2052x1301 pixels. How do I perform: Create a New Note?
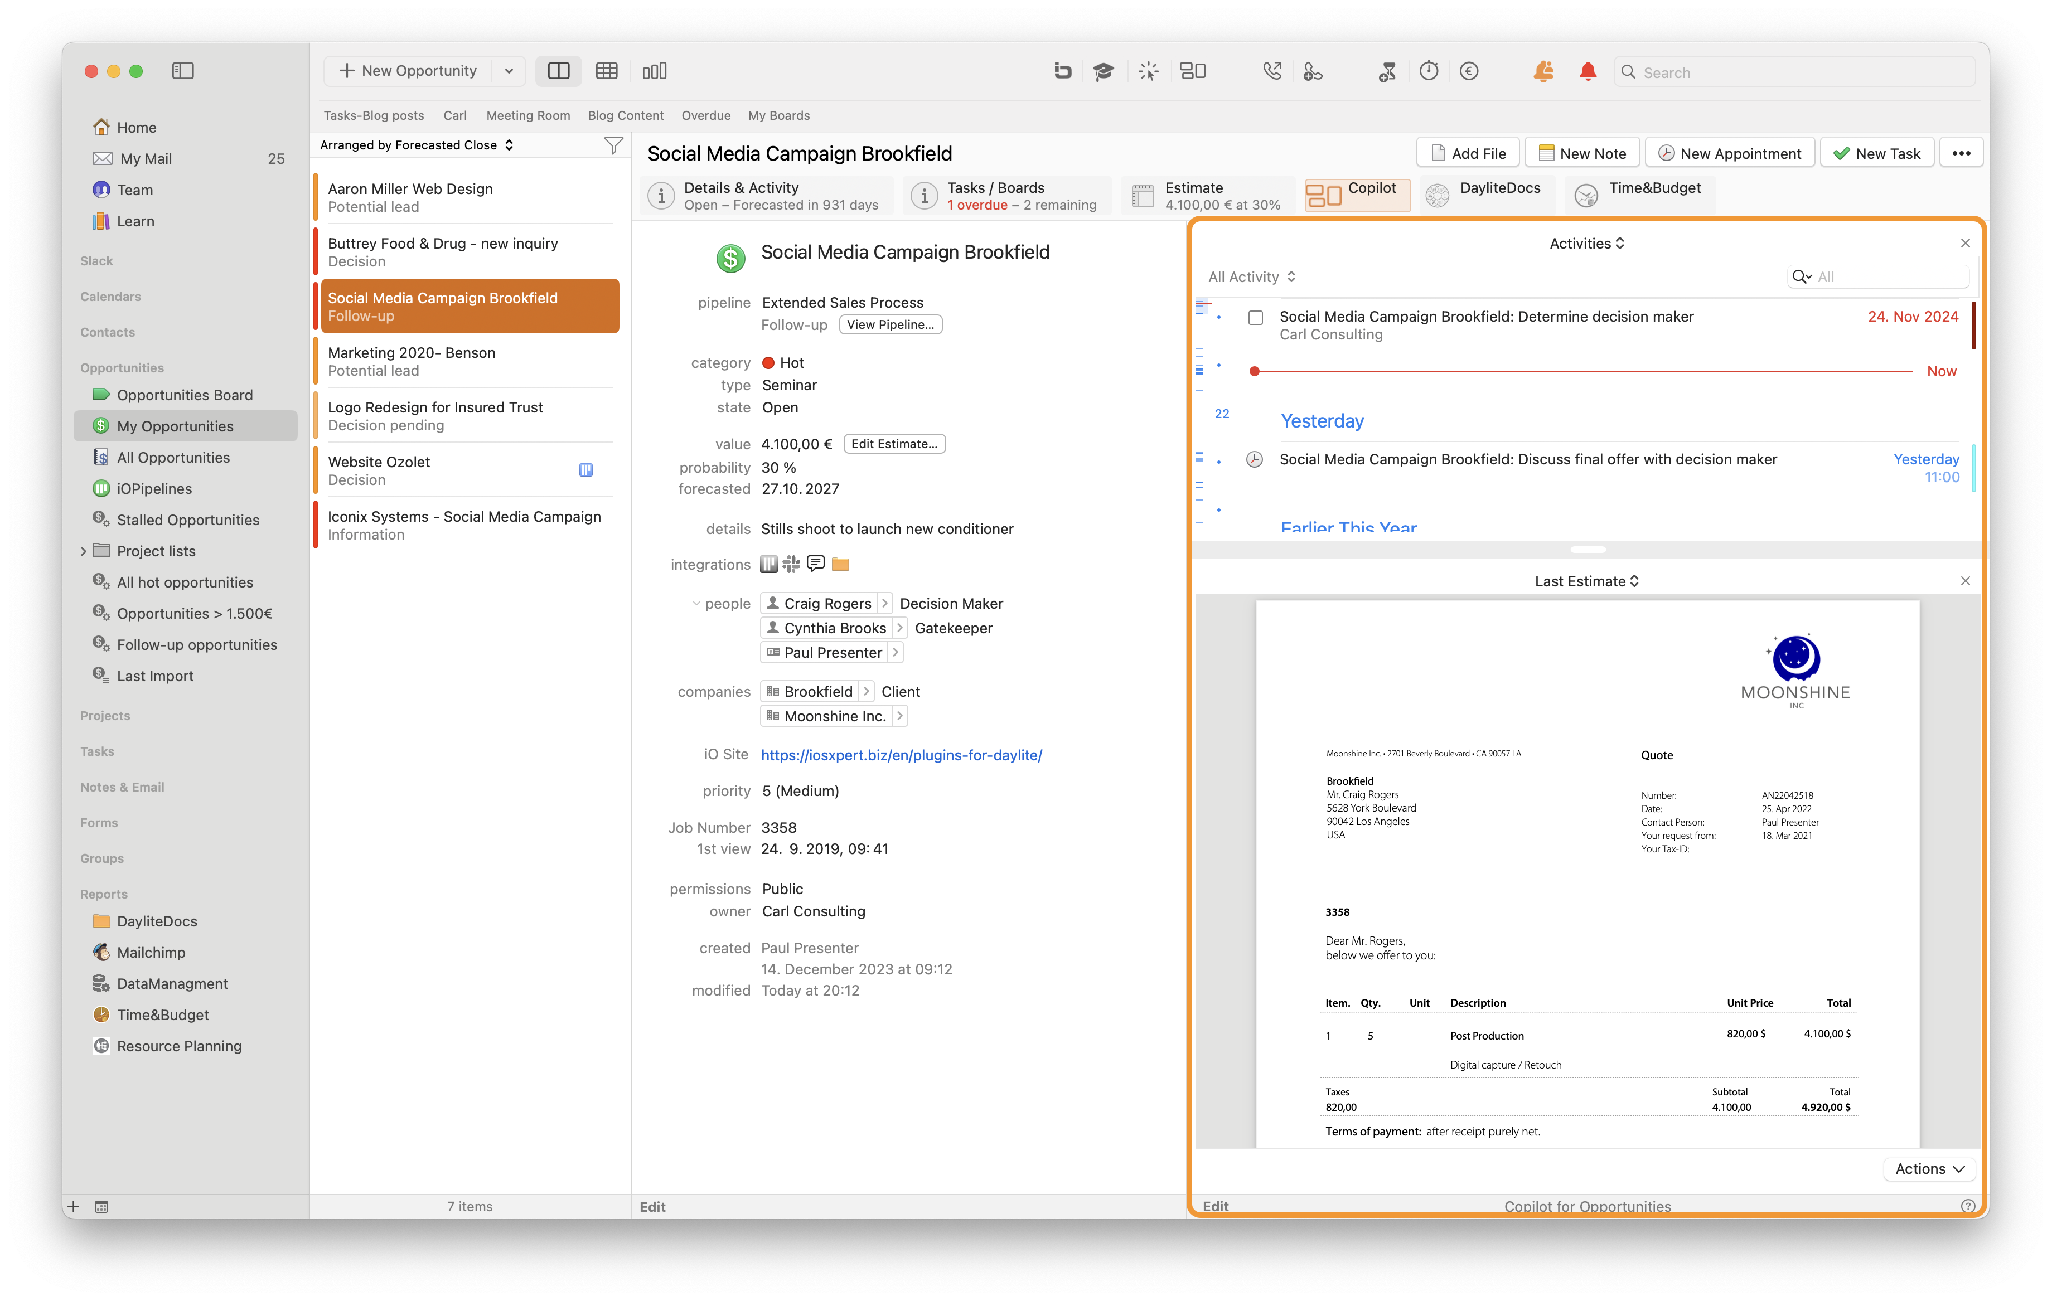(x=1582, y=153)
